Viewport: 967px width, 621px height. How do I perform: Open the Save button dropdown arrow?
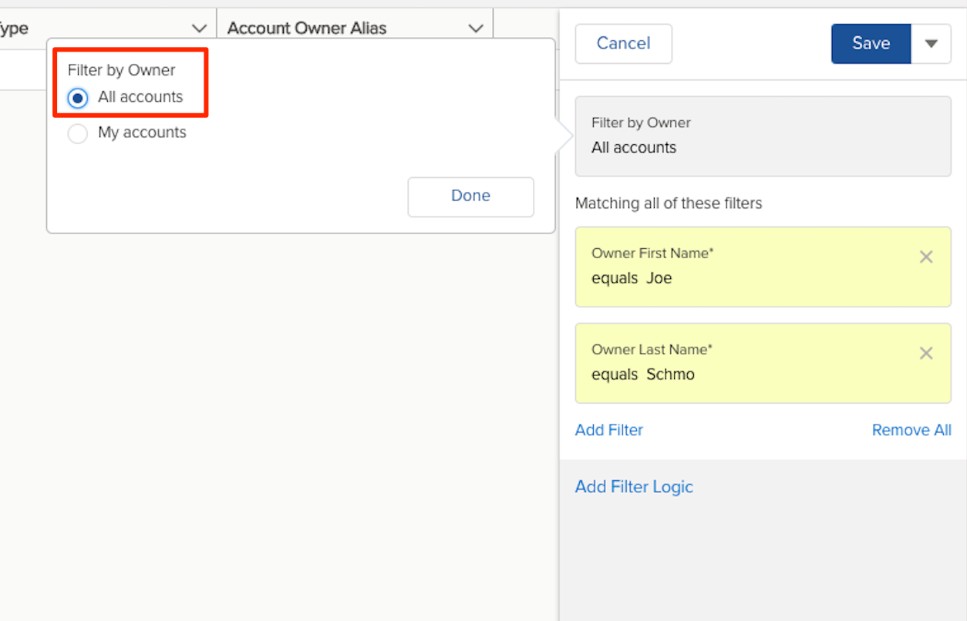[932, 43]
